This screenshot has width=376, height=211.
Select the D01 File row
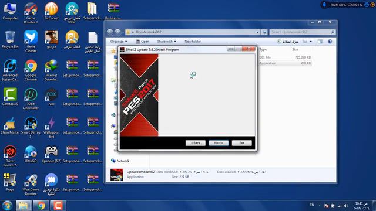click(285, 57)
